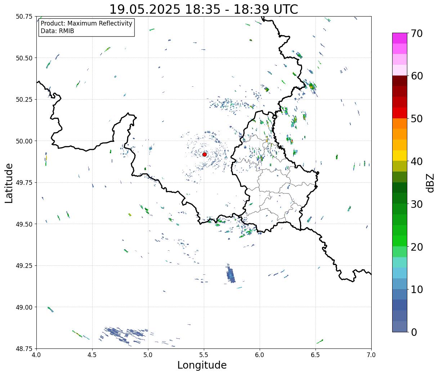
Task: Click the latitude tick label 49.75
Action: (24, 183)
